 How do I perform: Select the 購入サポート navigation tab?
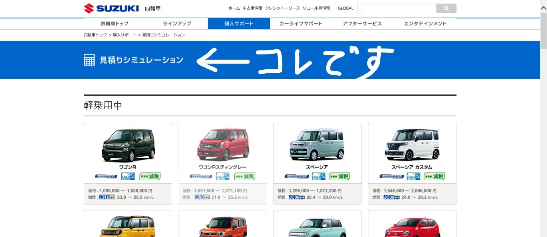239,24
